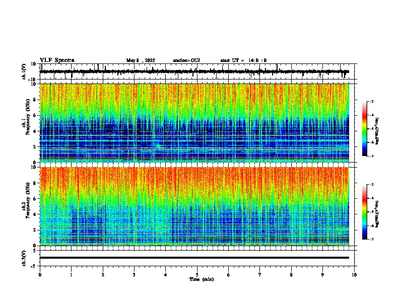This screenshot has width=399, height=308.
Task: Click time axis tick label "7"
Action: pyautogui.click(x=260, y=275)
